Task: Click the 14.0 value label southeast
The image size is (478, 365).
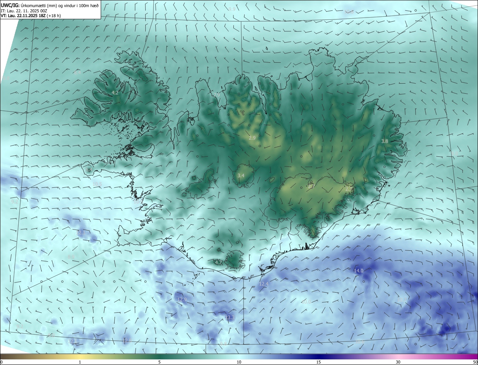Action: coord(358,271)
